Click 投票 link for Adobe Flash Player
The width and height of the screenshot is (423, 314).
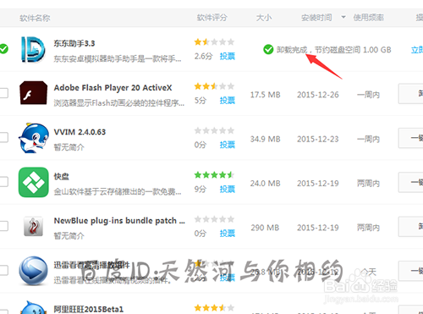(228, 101)
